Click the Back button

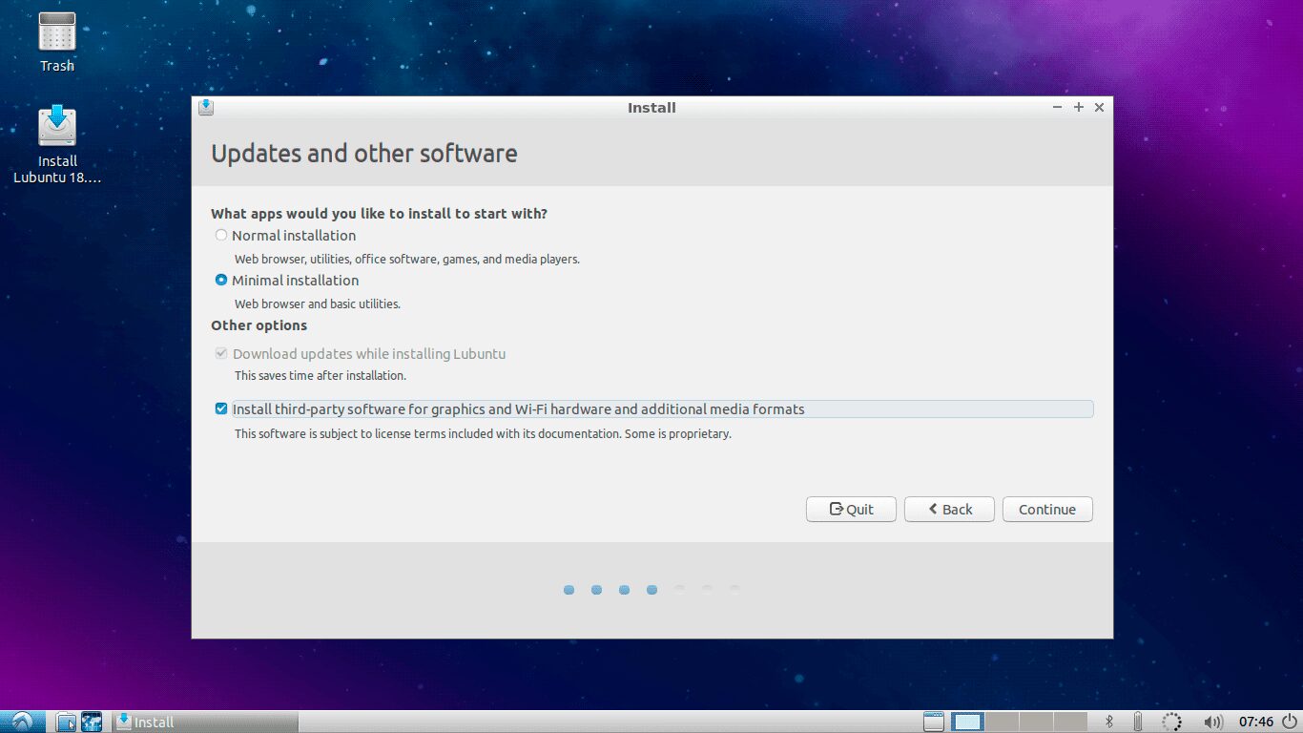tap(949, 509)
